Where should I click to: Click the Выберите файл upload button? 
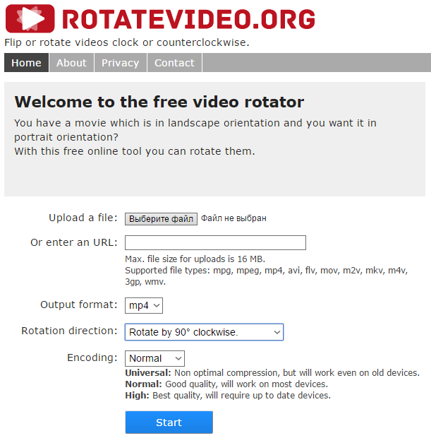(x=161, y=219)
